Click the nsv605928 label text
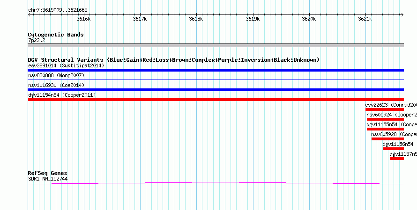Screen dimensions: 417x210 pyautogui.click(x=394, y=134)
